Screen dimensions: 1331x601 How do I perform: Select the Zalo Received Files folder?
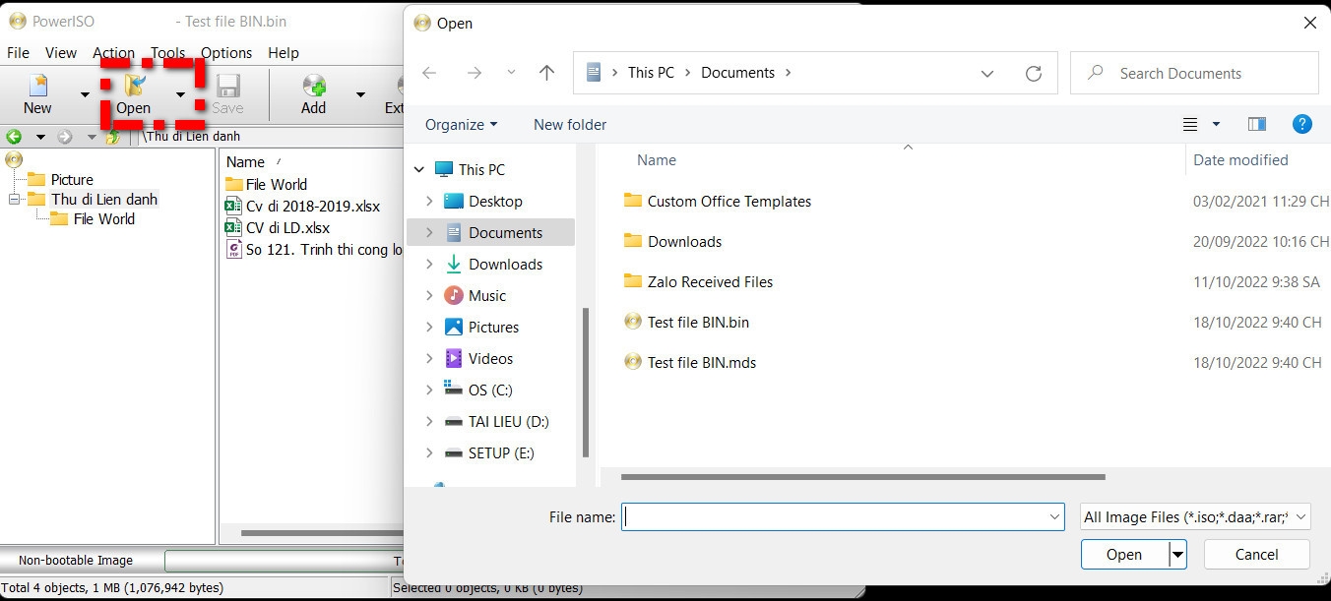click(x=710, y=281)
